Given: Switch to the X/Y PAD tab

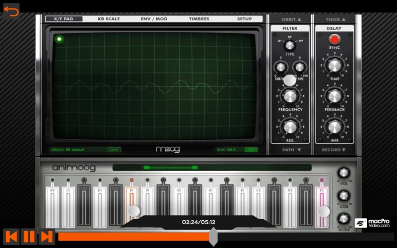Looking at the screenshot, I should click(64, 19).
